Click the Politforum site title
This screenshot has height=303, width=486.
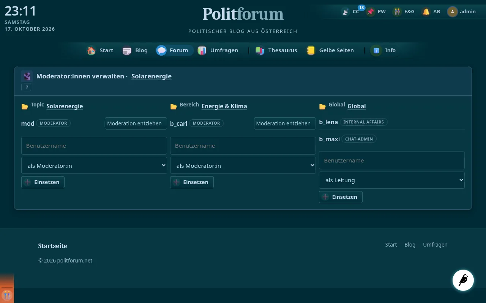click(x=243, y=14)
